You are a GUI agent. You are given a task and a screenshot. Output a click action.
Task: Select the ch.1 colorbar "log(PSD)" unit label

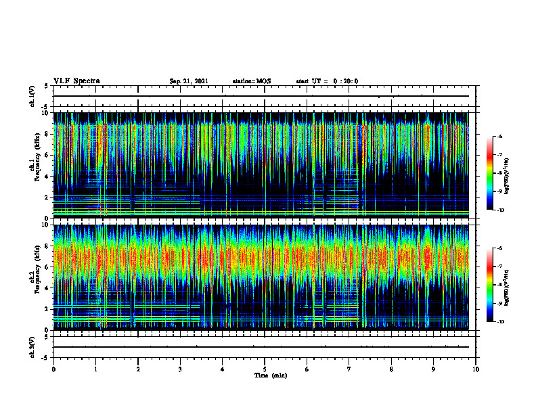point(506,177)
